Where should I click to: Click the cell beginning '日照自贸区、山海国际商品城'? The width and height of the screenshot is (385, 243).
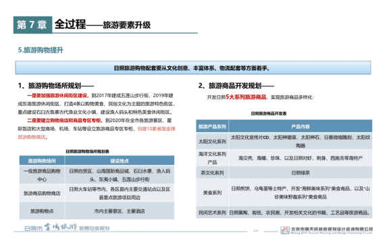coord(120,175)
